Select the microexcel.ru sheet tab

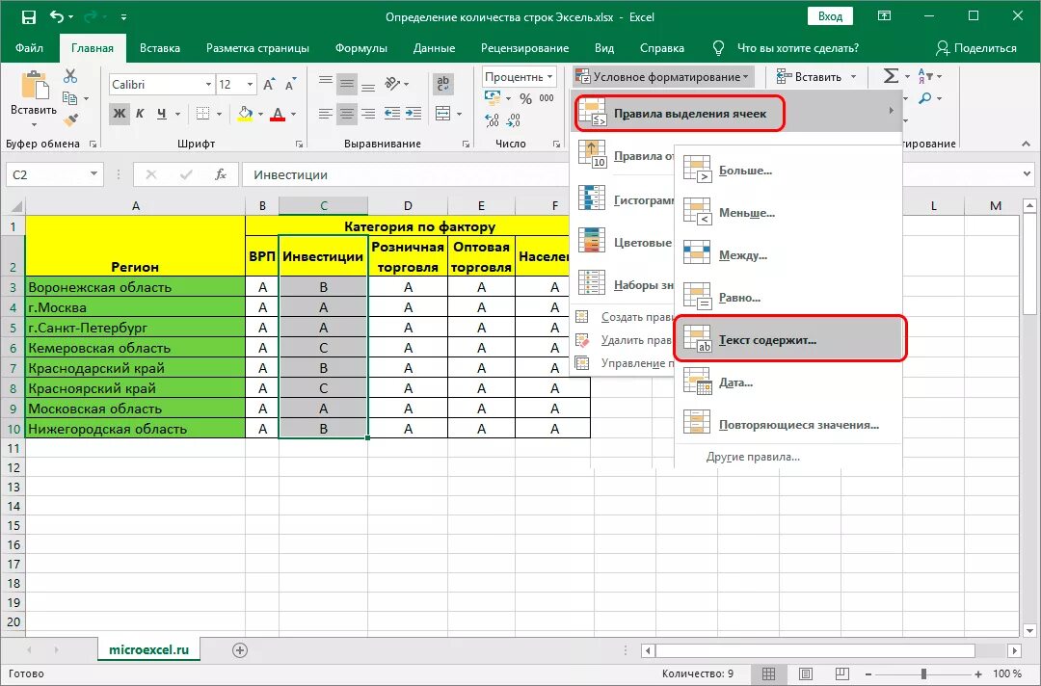148,650
